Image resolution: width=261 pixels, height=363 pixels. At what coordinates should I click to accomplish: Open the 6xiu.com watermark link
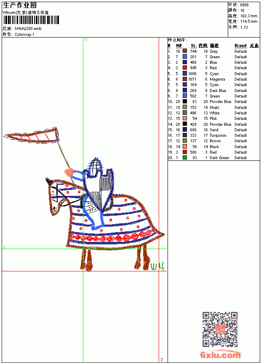click(x=220, y=355)
